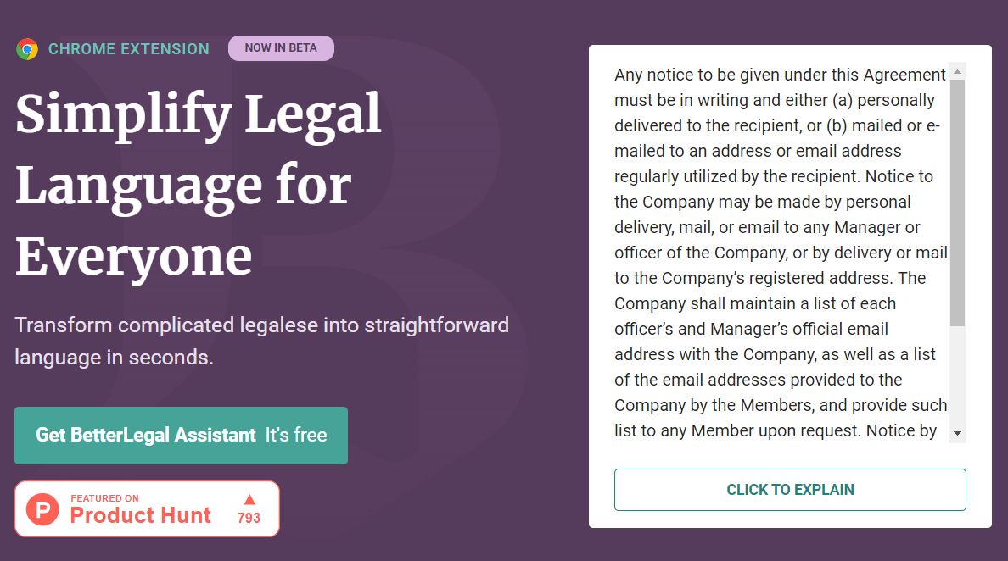Click the CHROME EXTENSION label
Viewport: 1008px width, 561px height.
point(129,49)
